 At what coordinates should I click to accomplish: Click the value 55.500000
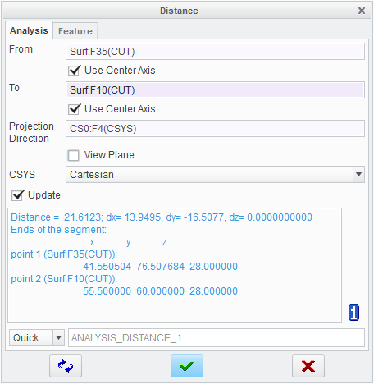pos(107,291)
